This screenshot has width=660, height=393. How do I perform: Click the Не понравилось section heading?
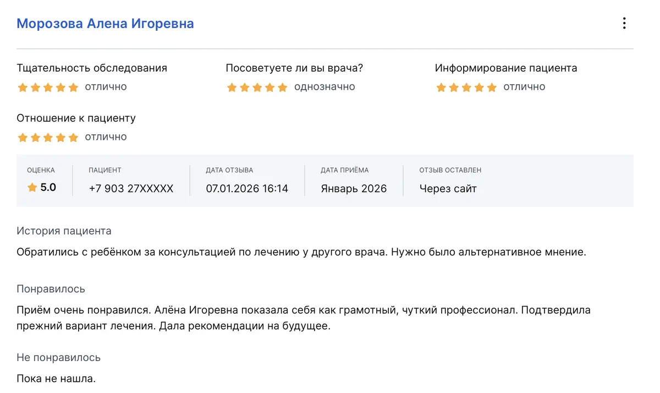(58, 357)
